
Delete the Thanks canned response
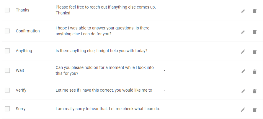[x=255, y=11]
